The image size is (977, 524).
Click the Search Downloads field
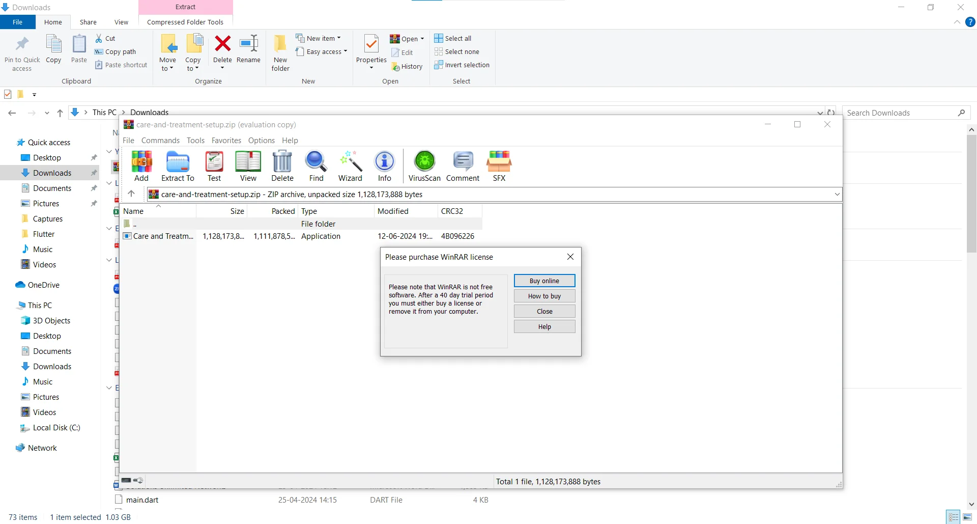pyautogui.click(x=906, y=113)
